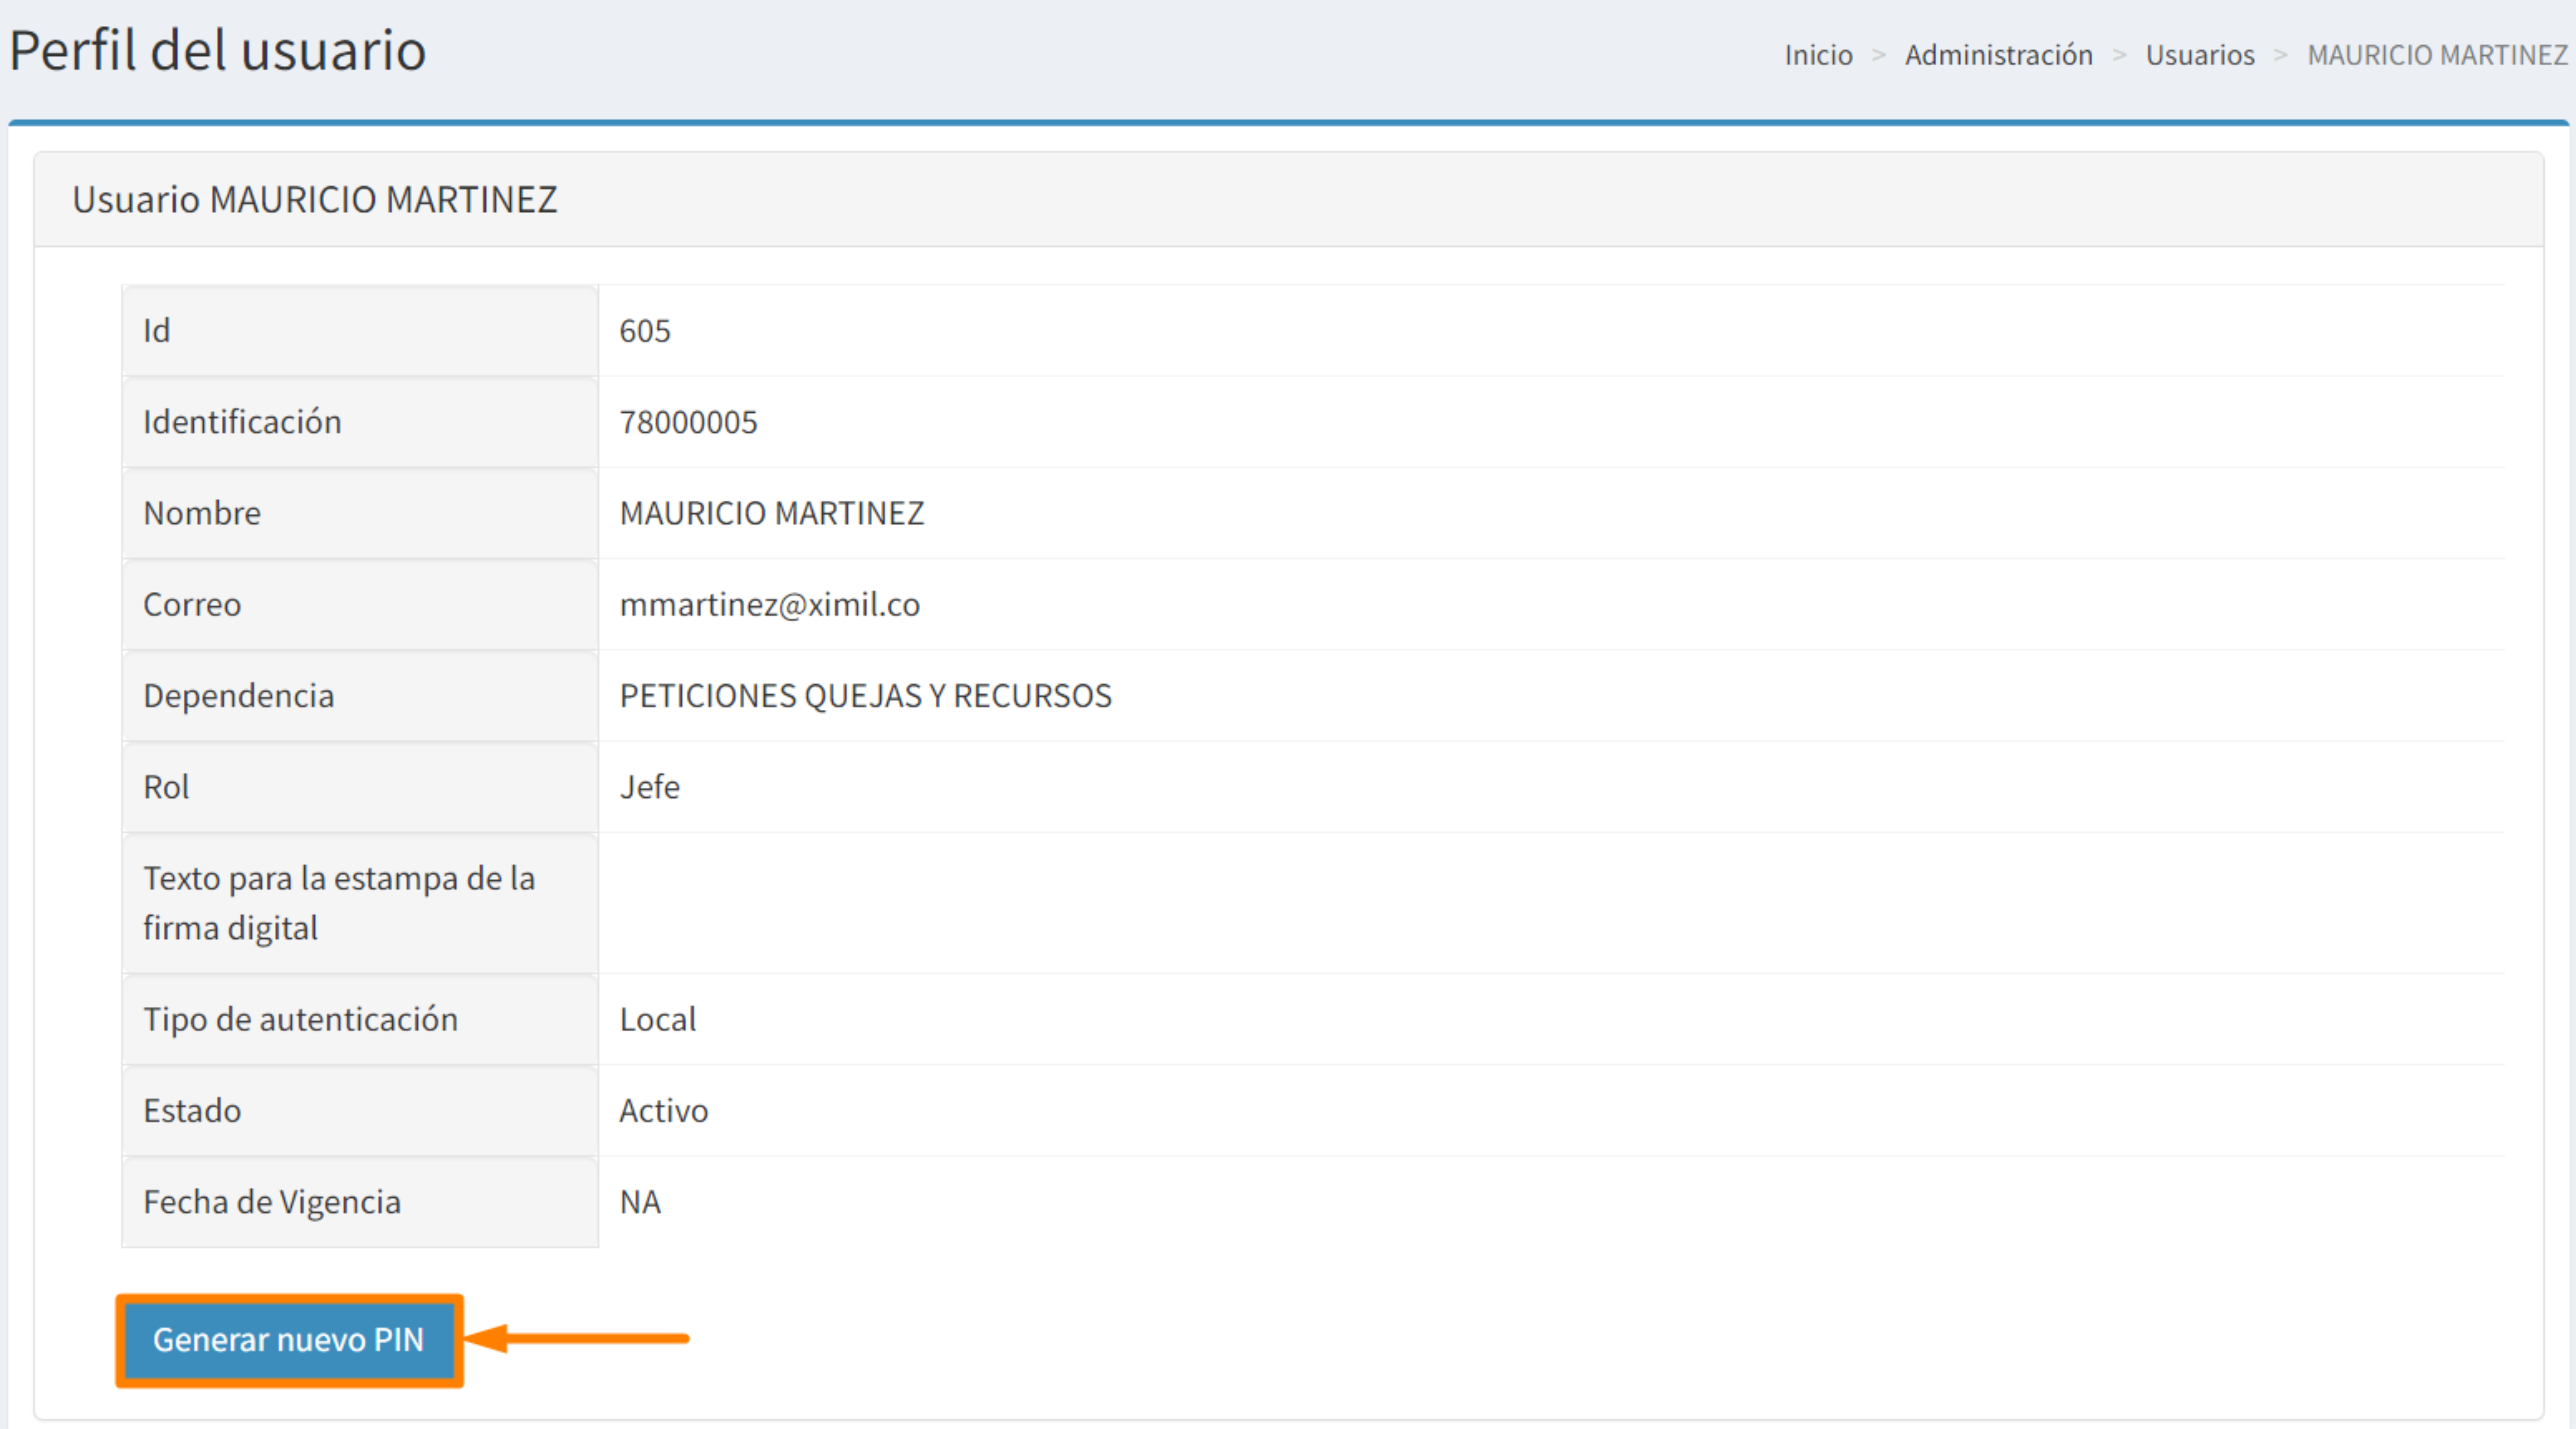
Task: Open the Usuarios breadcrumb link
Action: coord(2199,55)
